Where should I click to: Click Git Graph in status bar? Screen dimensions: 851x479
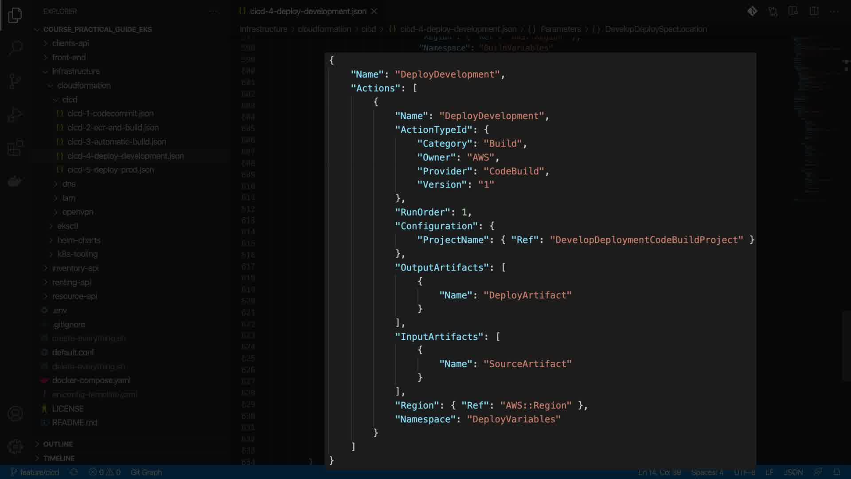(146, 472)
